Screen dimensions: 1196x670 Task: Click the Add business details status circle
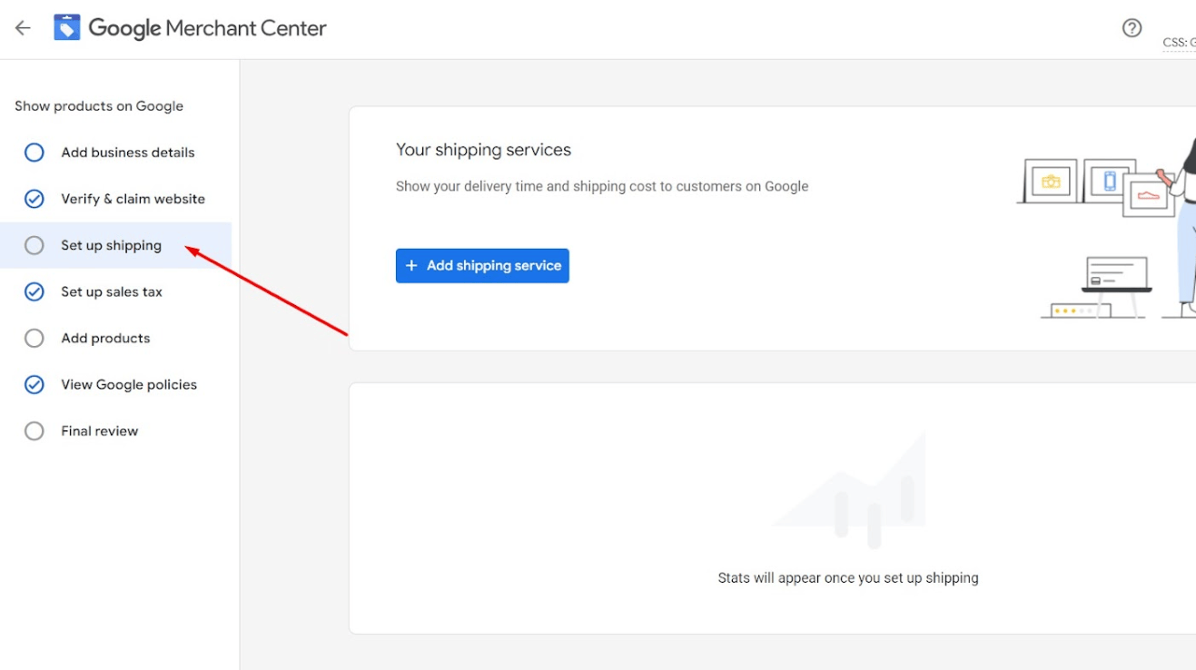pos(34,153)
